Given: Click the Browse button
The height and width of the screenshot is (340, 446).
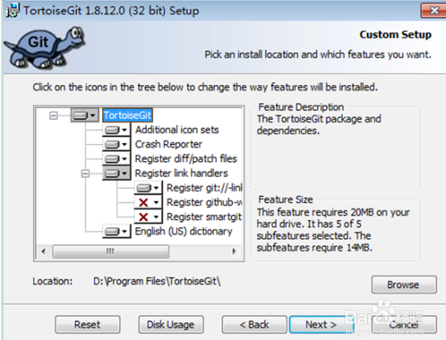Looking at the screenshot, I should click(404, 285).
